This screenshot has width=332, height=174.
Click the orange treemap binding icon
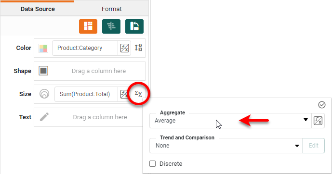click(88, 26)
